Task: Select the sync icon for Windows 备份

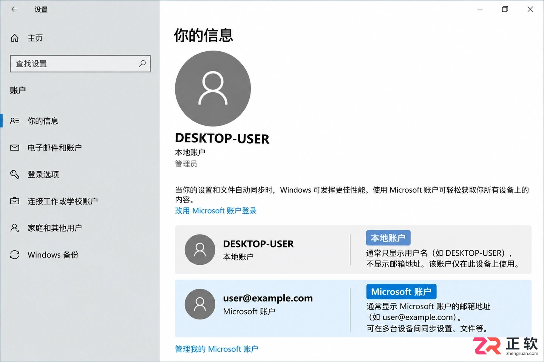Action: click(x=15, y=255)
